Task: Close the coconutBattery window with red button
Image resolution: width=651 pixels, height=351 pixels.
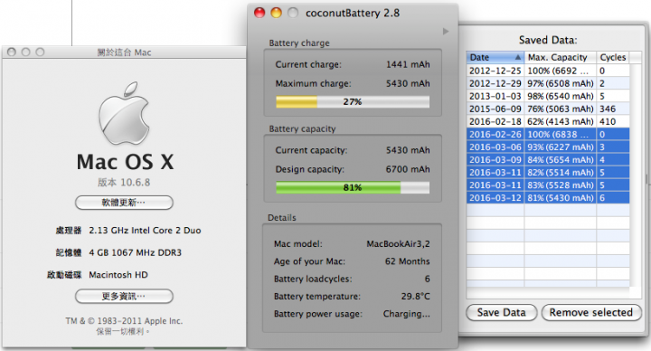Action: [x=259, y=13]
